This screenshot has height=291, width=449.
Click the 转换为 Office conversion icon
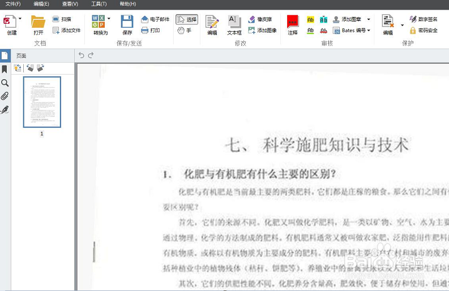point(98,21)
